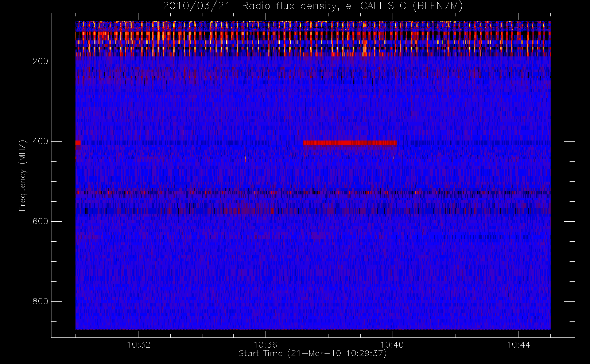Click the 10:32 time tick label

[x=139, y=345]
